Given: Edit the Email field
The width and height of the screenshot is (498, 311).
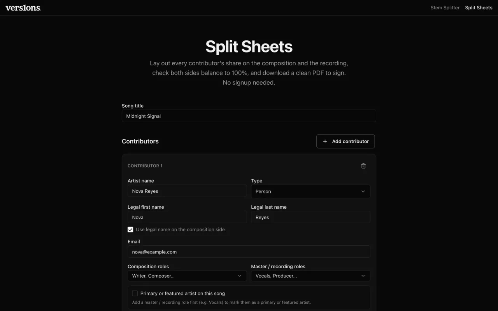Looking at the screenshot, I should click(249, 252).
